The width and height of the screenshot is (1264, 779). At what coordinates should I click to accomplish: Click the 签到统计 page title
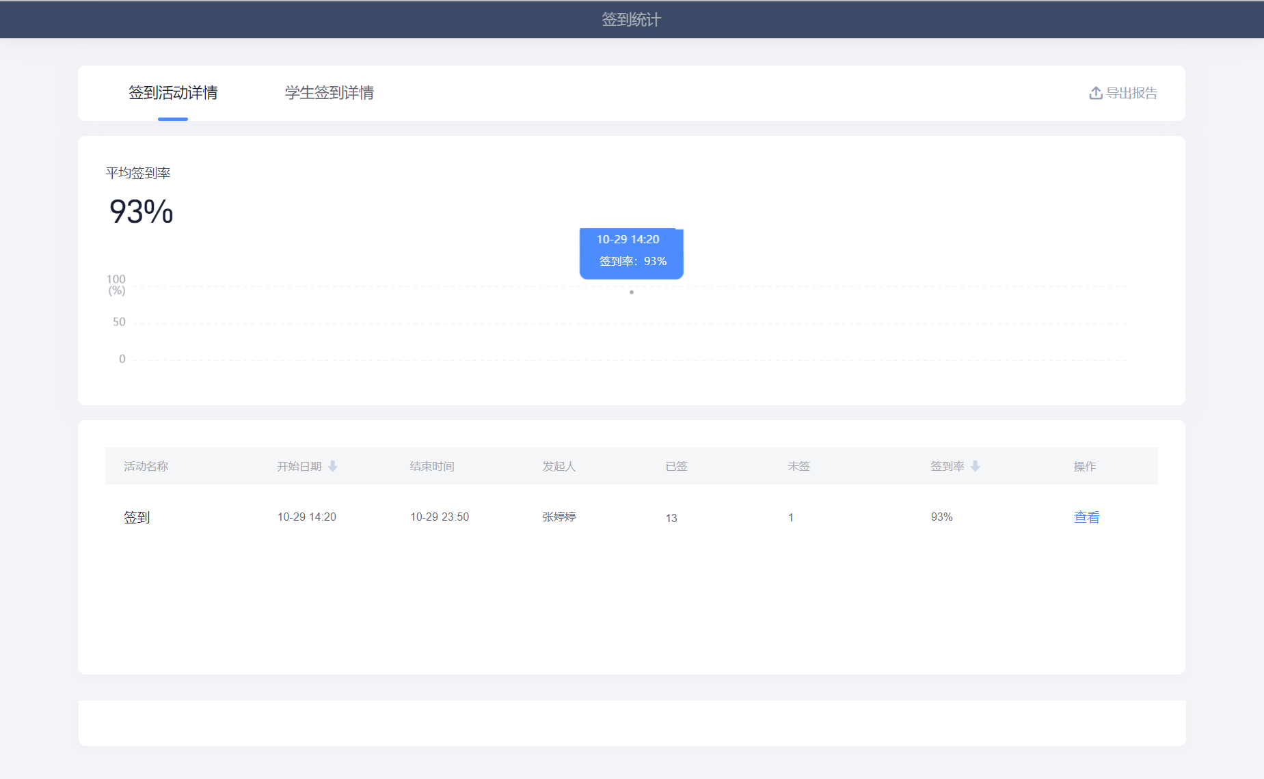coord(631,20)
